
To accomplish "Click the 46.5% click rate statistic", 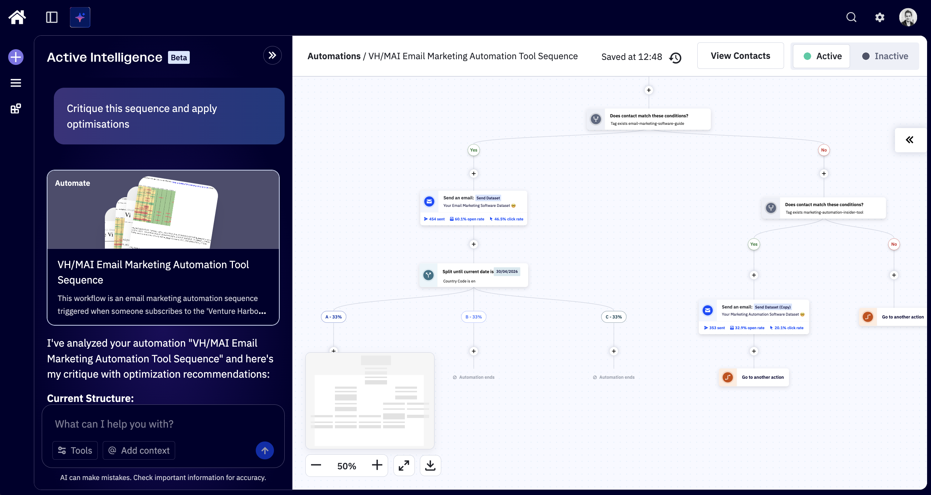I will point(506,219).
